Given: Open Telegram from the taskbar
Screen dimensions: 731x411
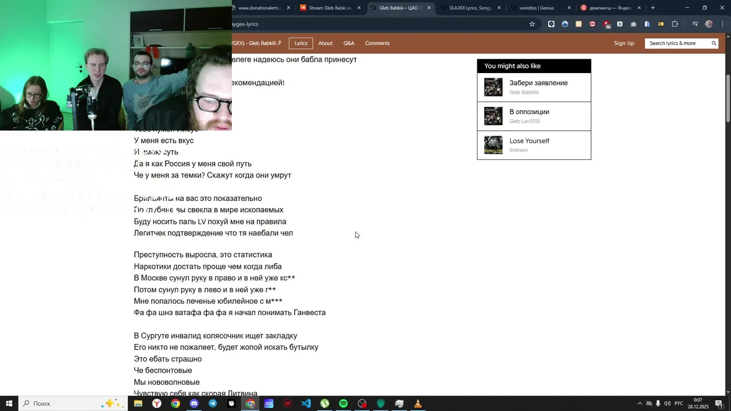Looking at the screenshot, I should (212, 404).
